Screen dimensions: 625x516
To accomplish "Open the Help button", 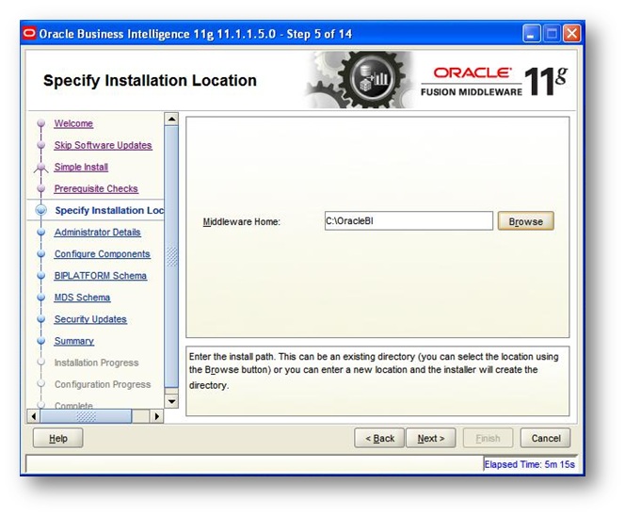I will coord(58,438).
